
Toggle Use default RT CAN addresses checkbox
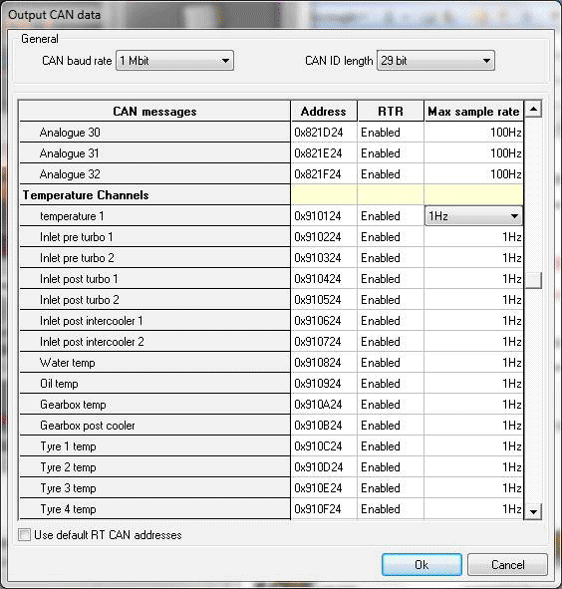click(25, 534)
